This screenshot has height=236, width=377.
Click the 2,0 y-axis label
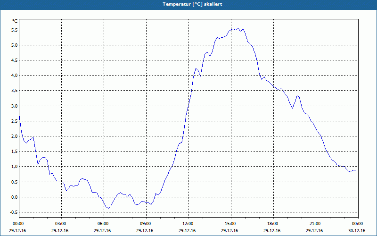point(15,136)
